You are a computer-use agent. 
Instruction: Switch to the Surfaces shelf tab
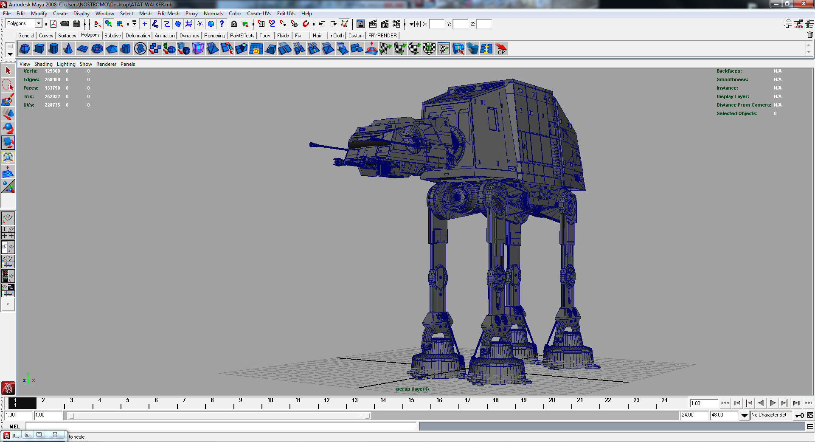pyautogui.click(x=67, y=36)
